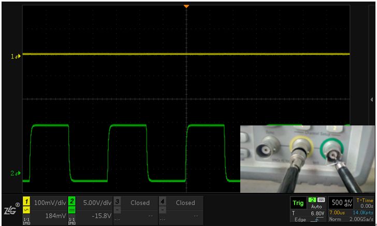Click the trigger level 6.80V value
This screenshot has height=226, width=377.
tap(316, 213)
